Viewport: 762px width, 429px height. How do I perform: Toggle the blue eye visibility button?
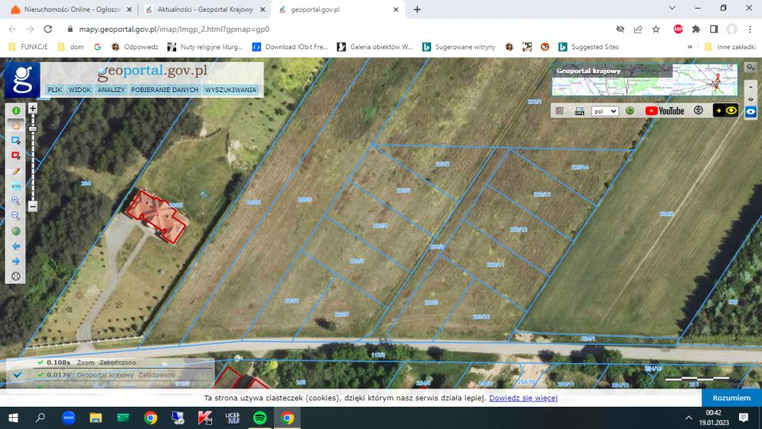coord(751,112)
